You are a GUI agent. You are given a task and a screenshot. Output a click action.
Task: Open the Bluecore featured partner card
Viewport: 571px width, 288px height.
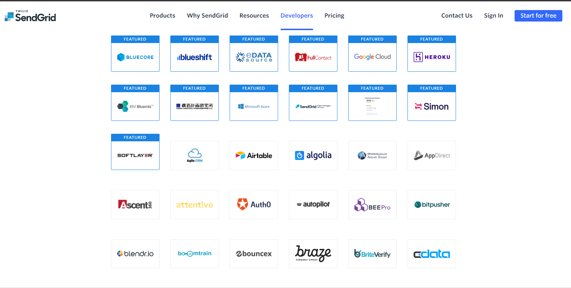point(135,53)
